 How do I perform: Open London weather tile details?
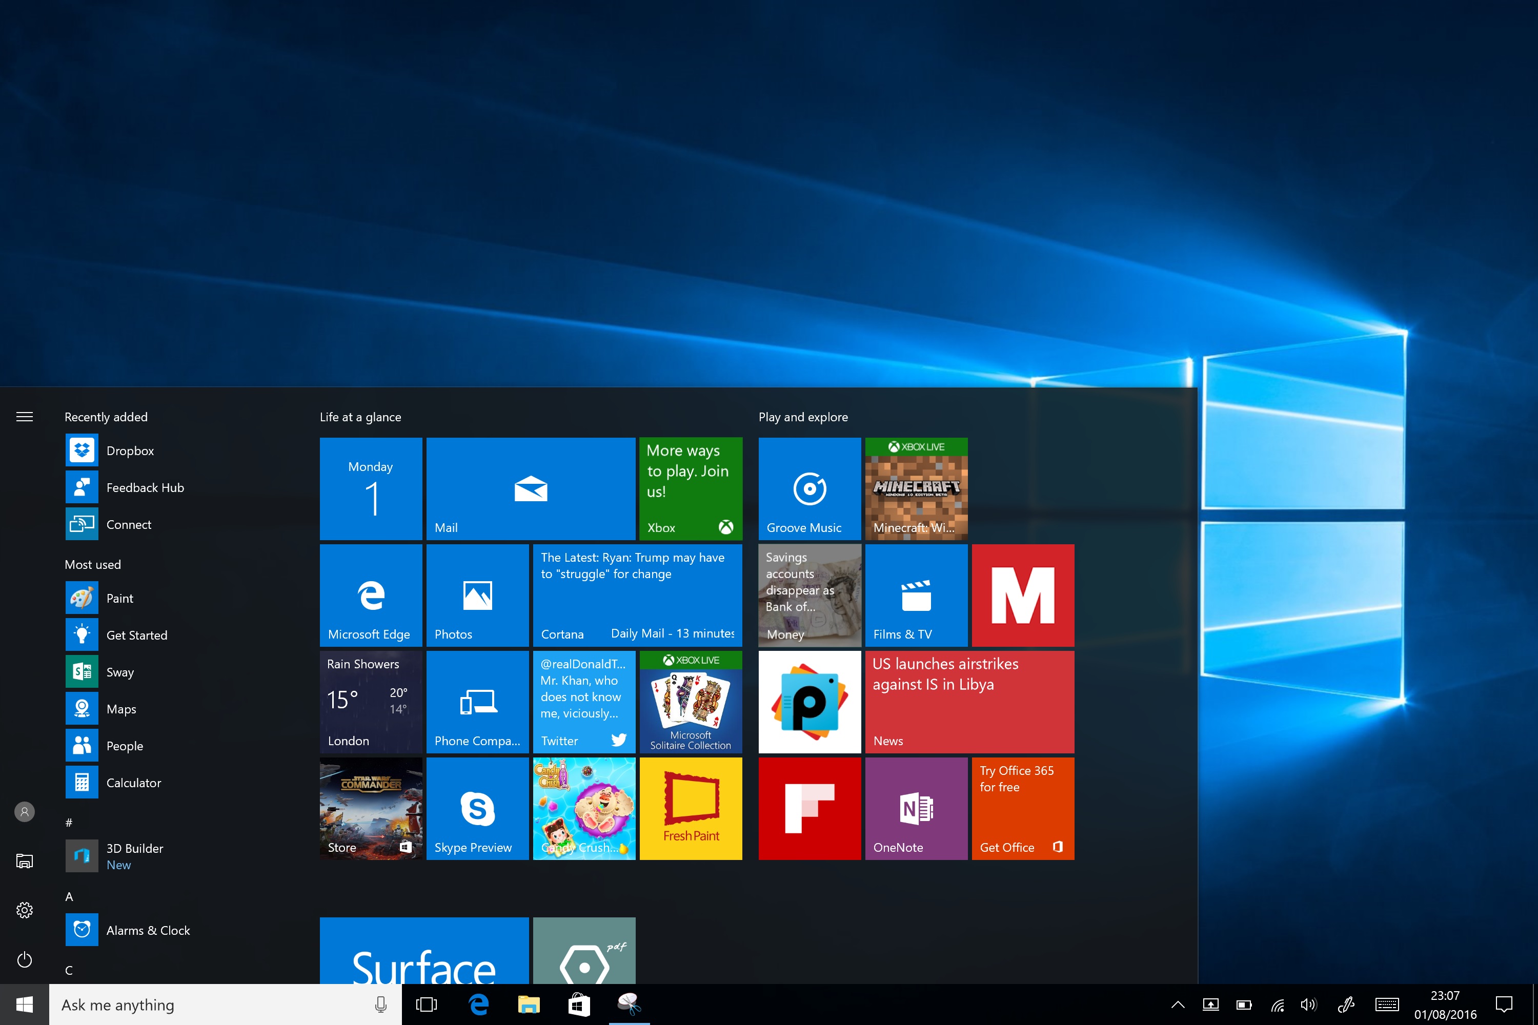pyautogui.click(x=370, y=700)
